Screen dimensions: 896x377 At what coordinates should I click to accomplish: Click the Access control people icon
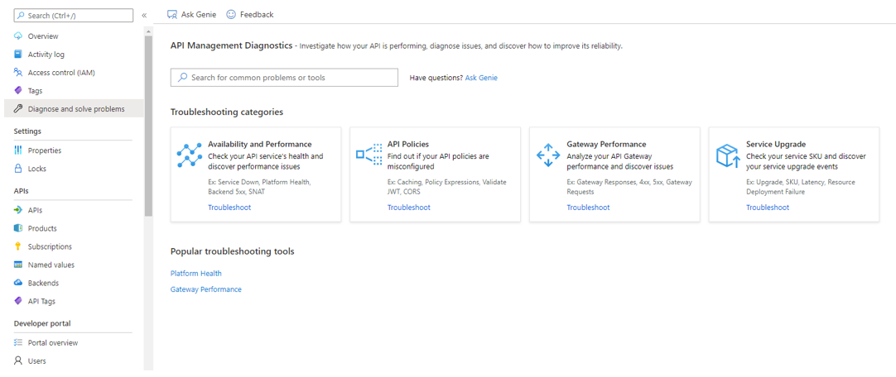(18, 73)
